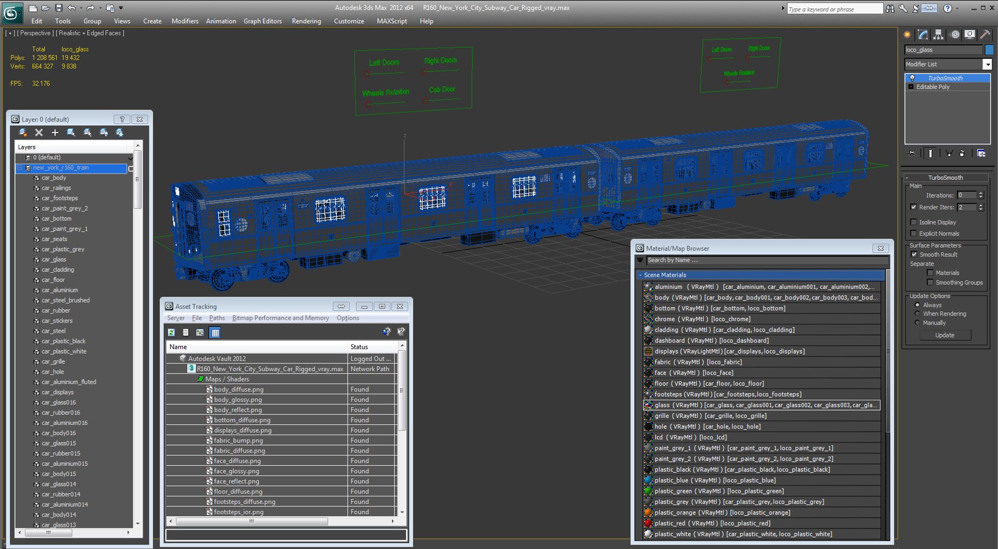Viewport: 998px width, 549px height.
Task: Click Make Unique icon under modifier stack
Action: [949, 153]
